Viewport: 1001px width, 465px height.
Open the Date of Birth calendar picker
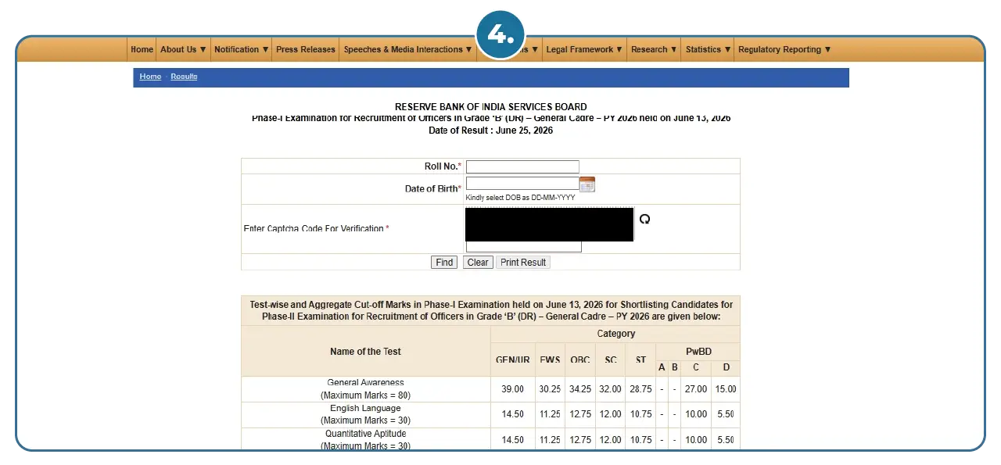[587, 184]
